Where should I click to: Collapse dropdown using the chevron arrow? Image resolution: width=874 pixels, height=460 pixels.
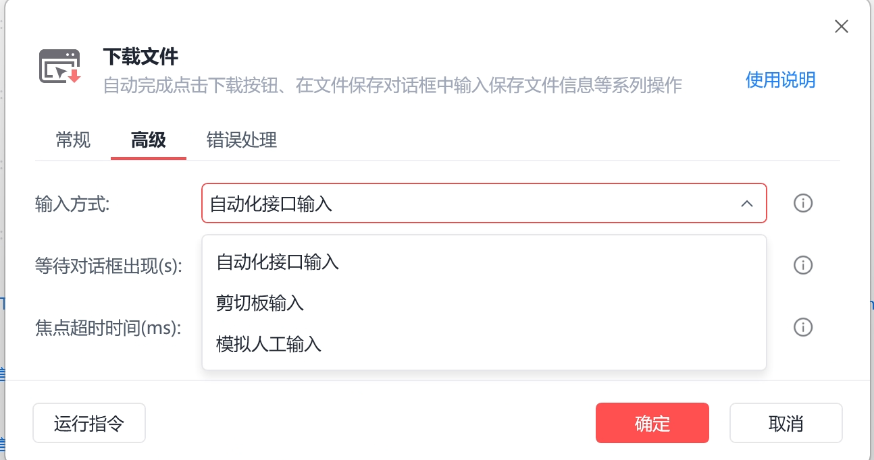pos(747,204)
